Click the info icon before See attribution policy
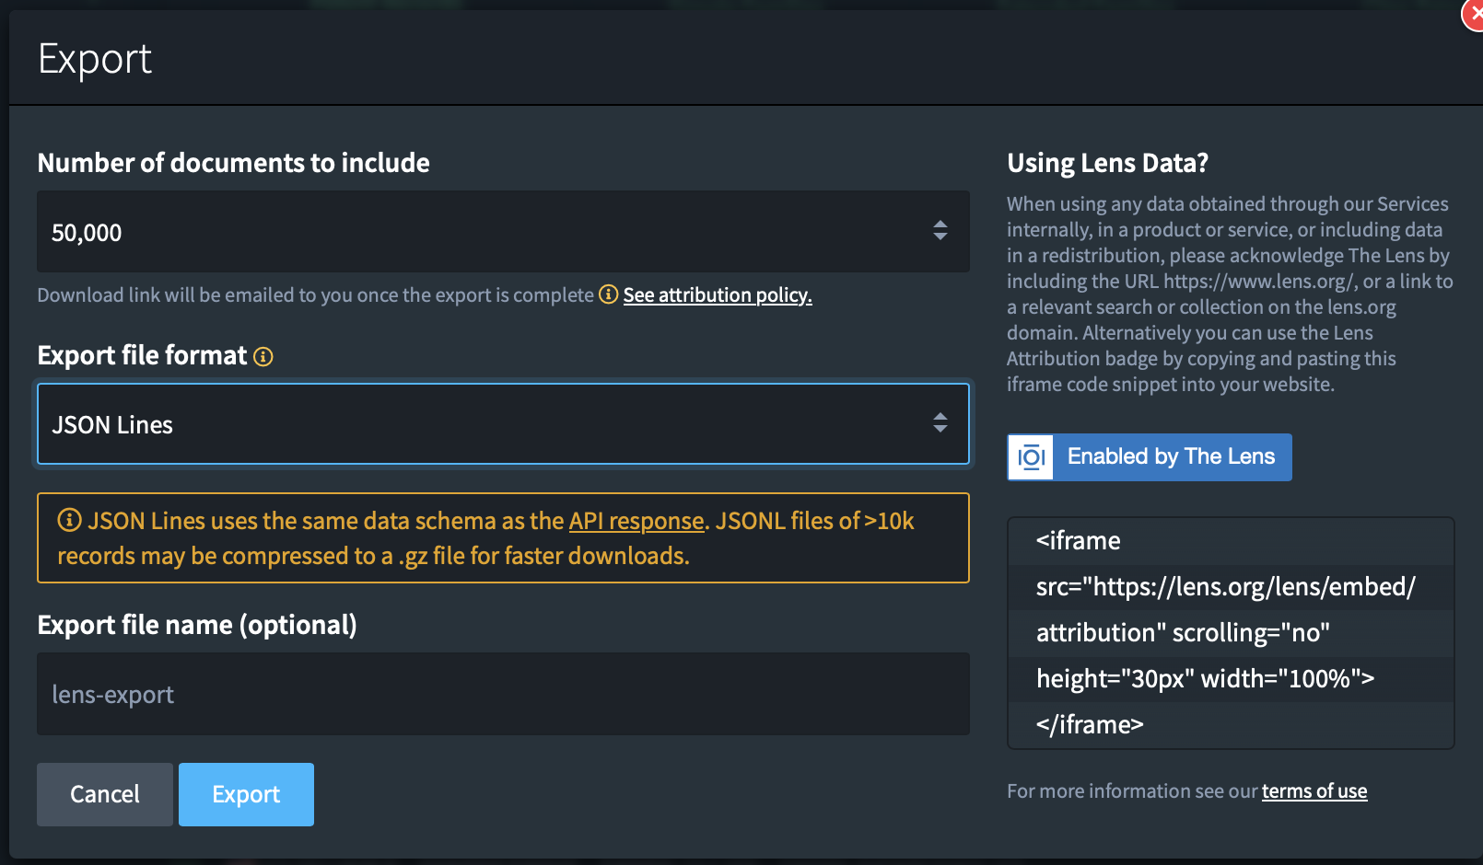1483x865 pixels. [608, 294]
